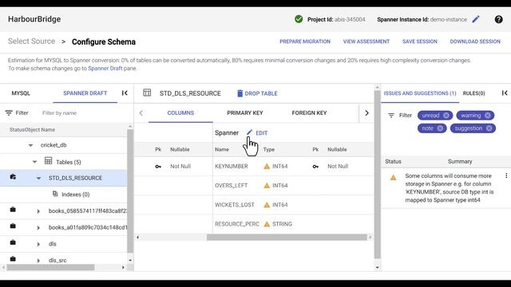The width and height of the screenshot is (511, 287).
Task: Click horizontal scrollbar under object tree
Action: (x=50, y=267)
